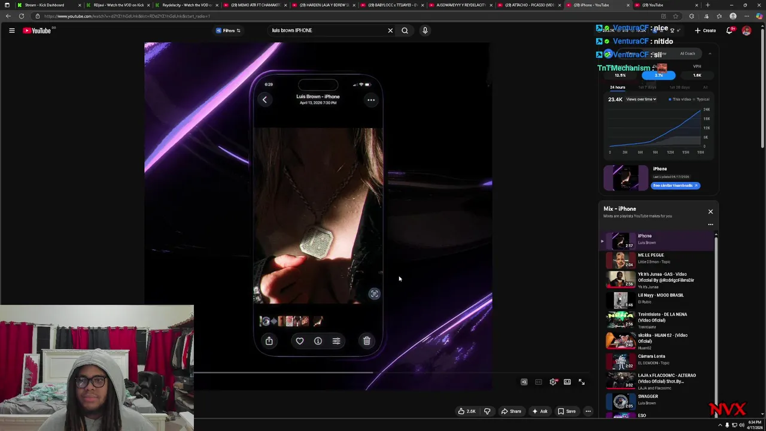766x431 pixels.
Task: Like the video with thumbs up
Action: pos(467,411)
